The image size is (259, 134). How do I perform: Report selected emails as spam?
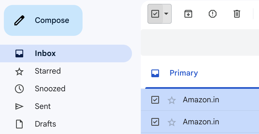click(212, 14)
